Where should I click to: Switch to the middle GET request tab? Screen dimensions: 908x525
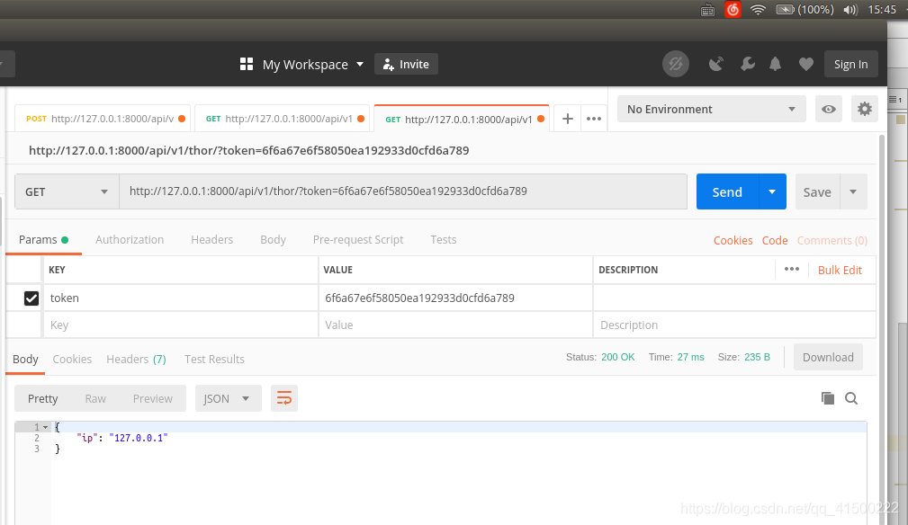tap(282, 119)
